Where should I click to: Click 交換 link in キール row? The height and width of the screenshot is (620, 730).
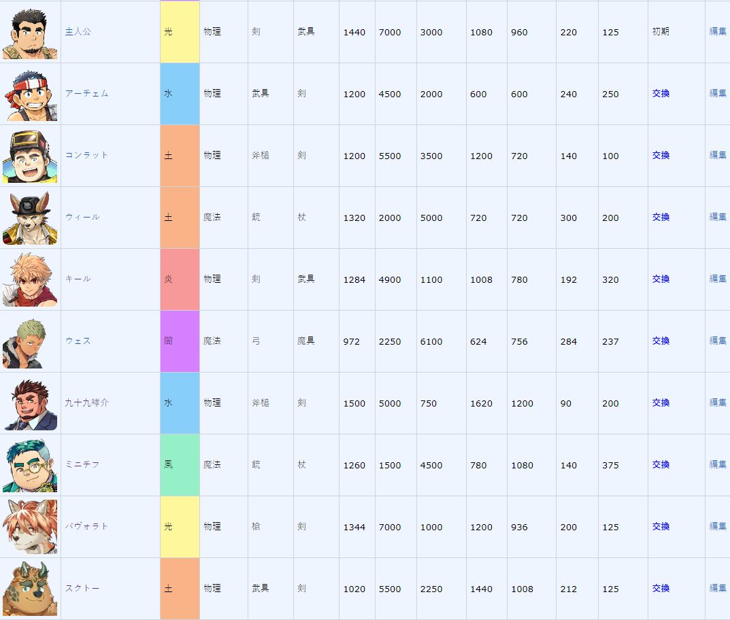661,279
